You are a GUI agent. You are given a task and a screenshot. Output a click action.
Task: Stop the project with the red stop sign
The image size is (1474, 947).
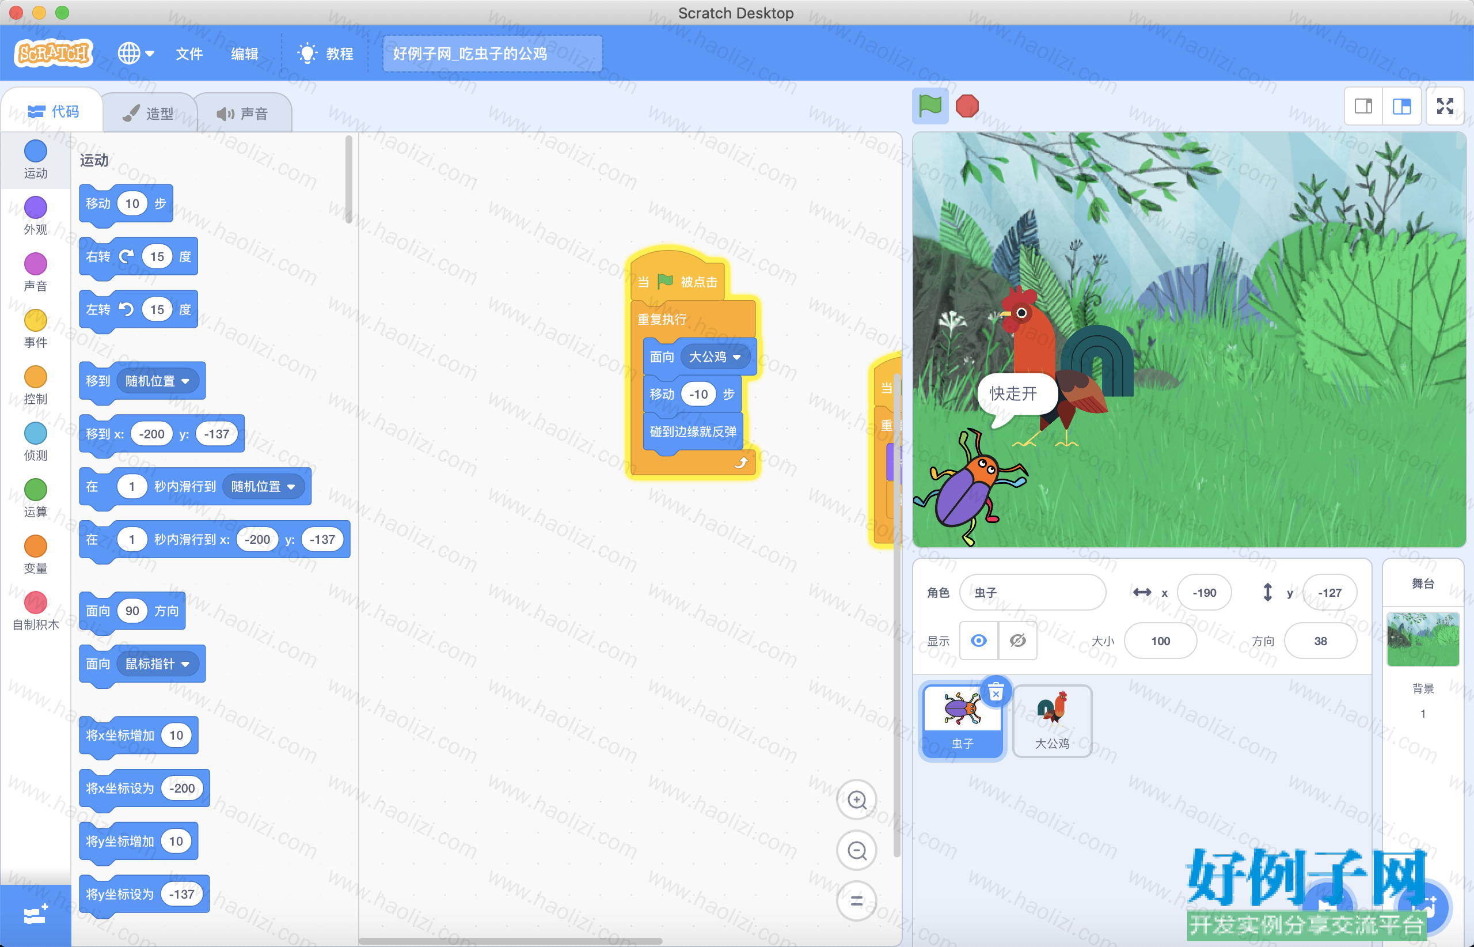coord(967,106)
